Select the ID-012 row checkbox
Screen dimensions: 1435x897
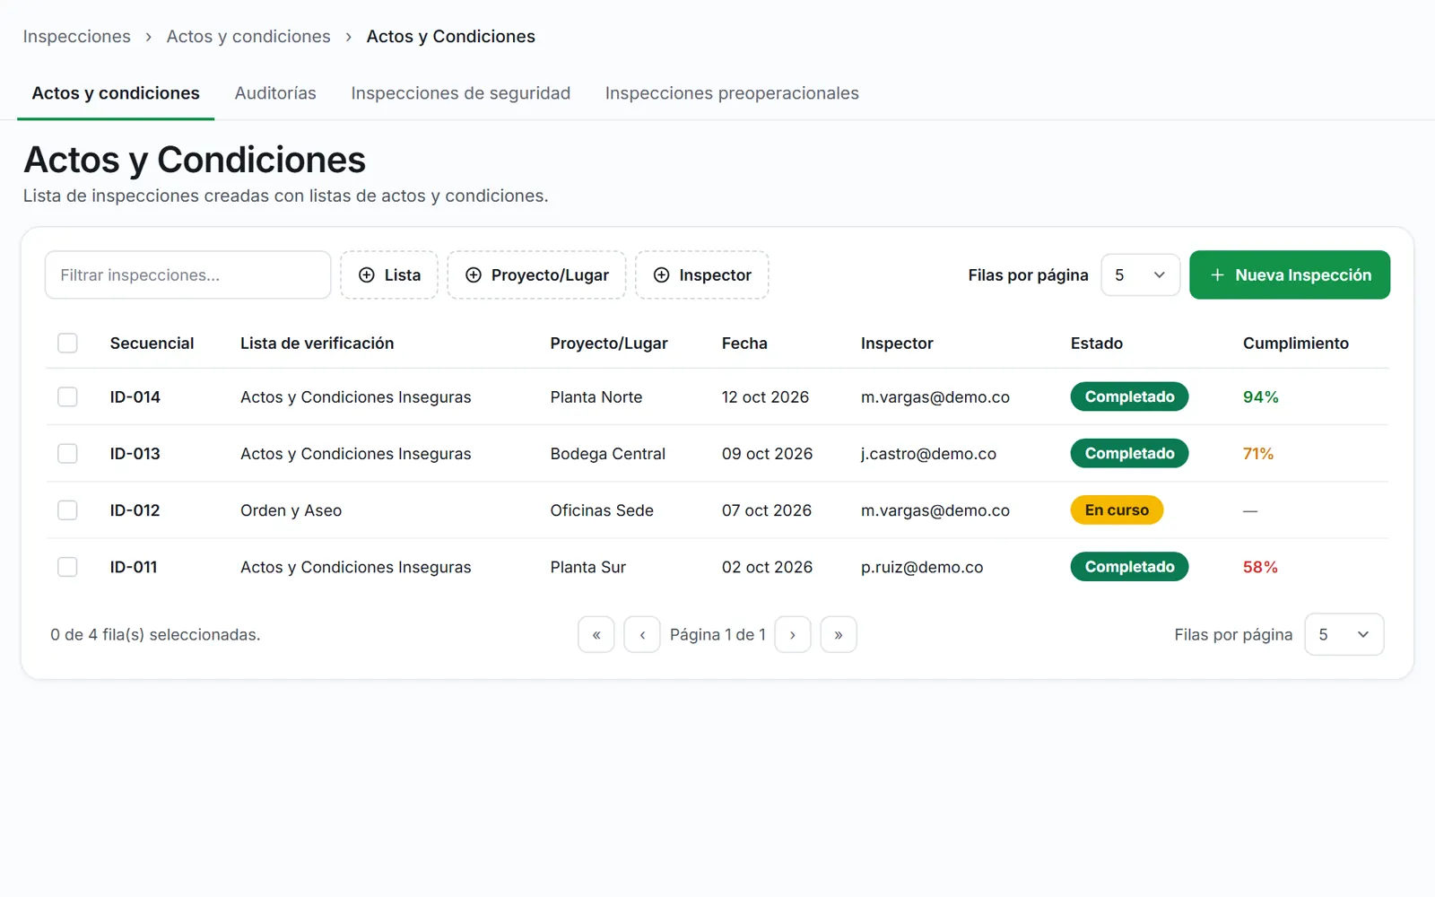tap(67, 509)
